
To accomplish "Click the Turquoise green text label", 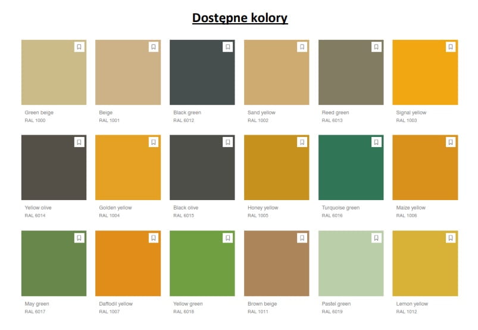I will (x=340, y=208).
